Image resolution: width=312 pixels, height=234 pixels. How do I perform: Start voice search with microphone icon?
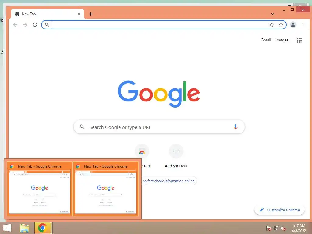click(236, 127)
